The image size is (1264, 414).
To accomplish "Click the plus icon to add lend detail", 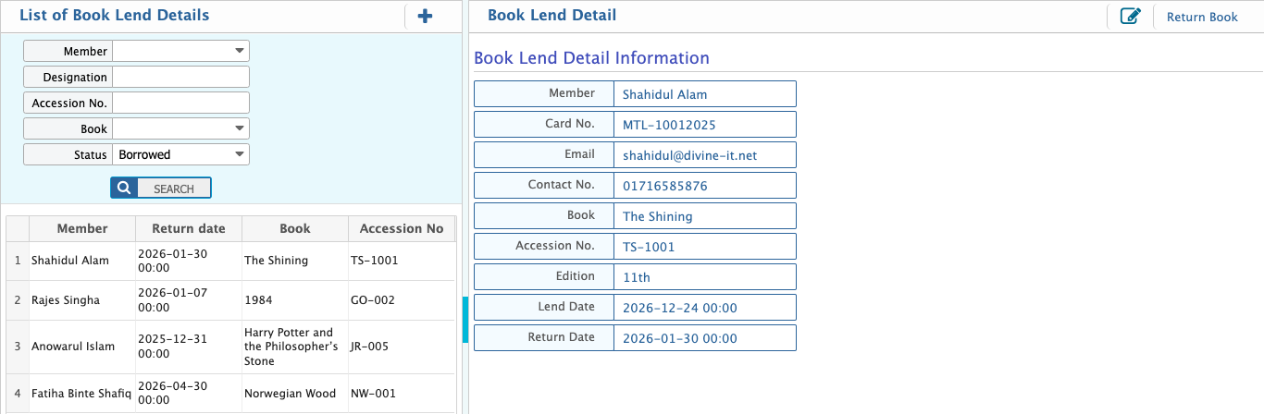I will (x=425, y=17).
